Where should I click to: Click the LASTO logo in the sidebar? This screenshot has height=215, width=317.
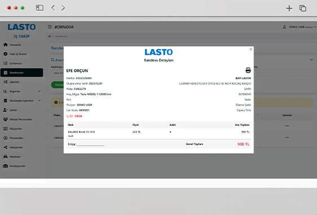(21, 27)
